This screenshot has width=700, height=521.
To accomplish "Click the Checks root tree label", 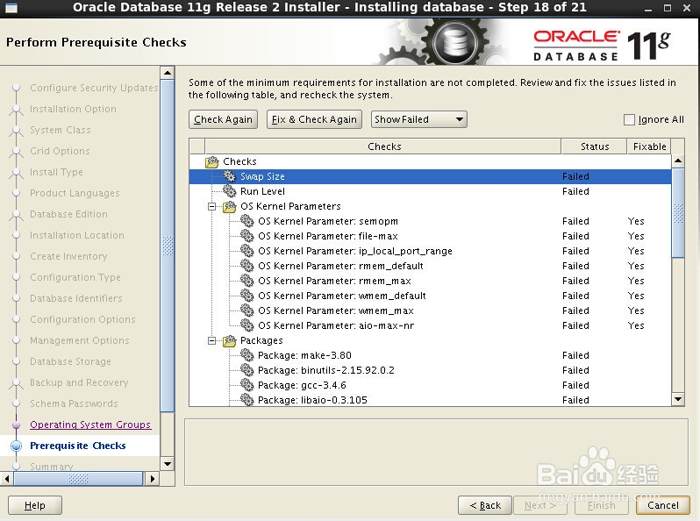I will (x=239, y=161).
